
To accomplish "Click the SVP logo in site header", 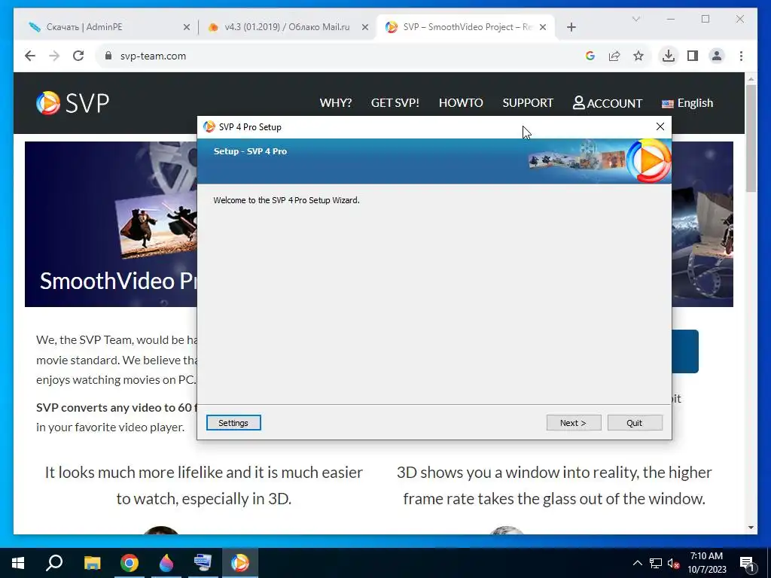I will 73,102.
